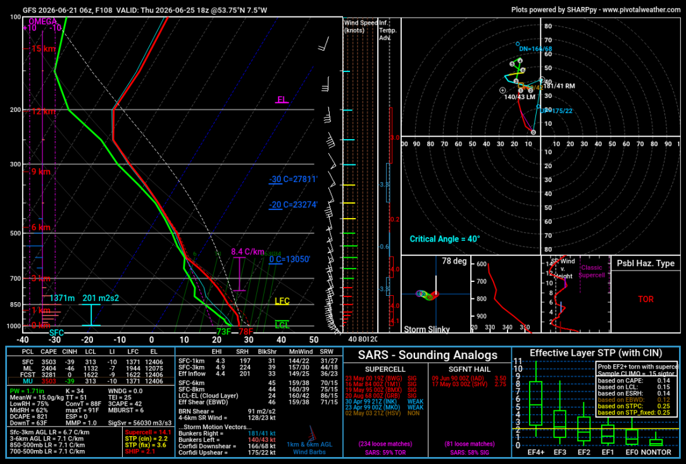The width and height of the screenshot is (686, 464).
Task: Select the DN=166/68 hodograph label
Action: point(535,49)
